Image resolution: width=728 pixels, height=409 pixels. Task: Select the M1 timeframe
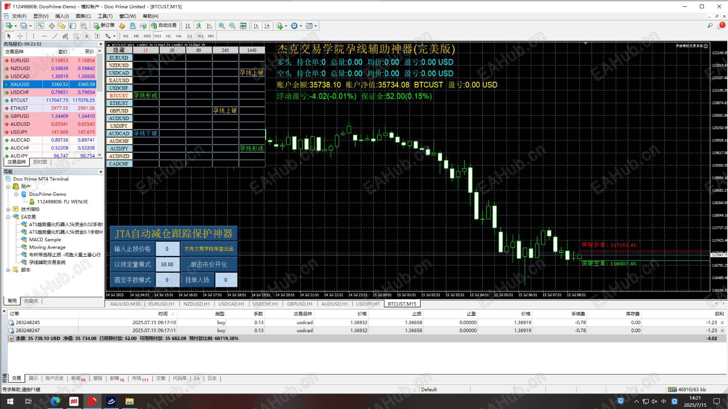126,36
